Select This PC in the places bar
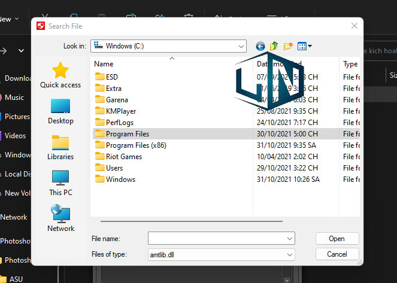Image resolution: width=397 pixels, height=283 pixels. [x=60, y=183]
